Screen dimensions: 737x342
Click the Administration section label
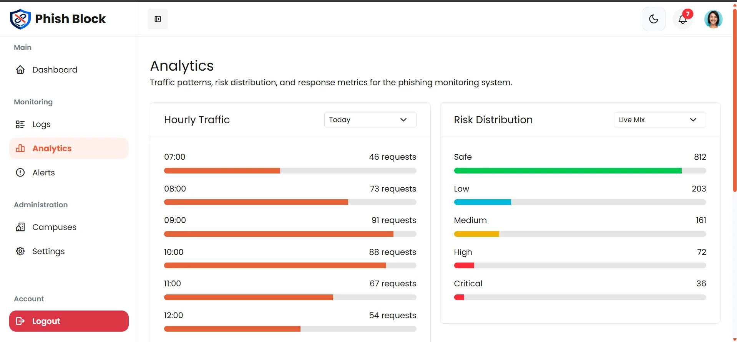point(41,205)
